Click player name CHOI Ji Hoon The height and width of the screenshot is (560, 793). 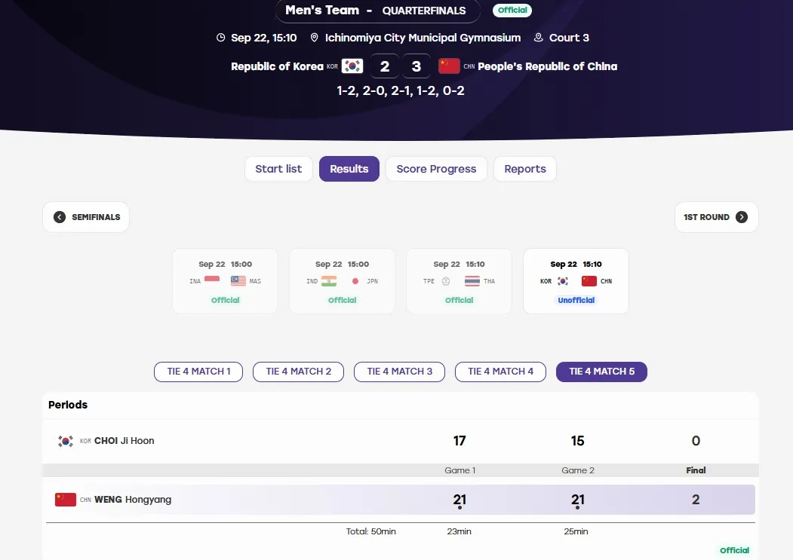click(x=124, y=441)
